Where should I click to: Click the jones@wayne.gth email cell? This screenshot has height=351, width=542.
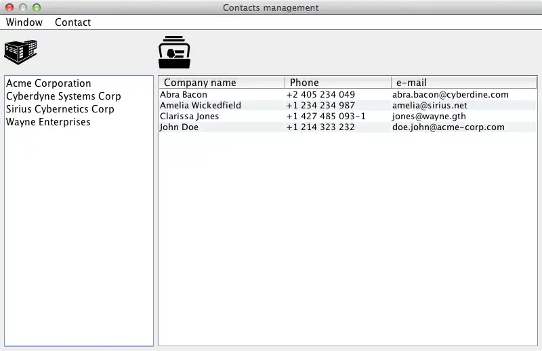pos(429,117)
